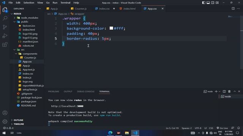Viewport: 243px width, 136px height.
Task: Click the CSS language mode status item
Action: coord(211,128)
